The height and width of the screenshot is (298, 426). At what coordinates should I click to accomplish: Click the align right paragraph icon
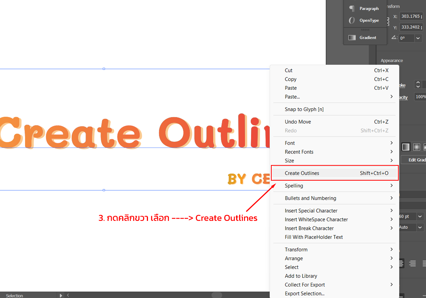[413, 264]
